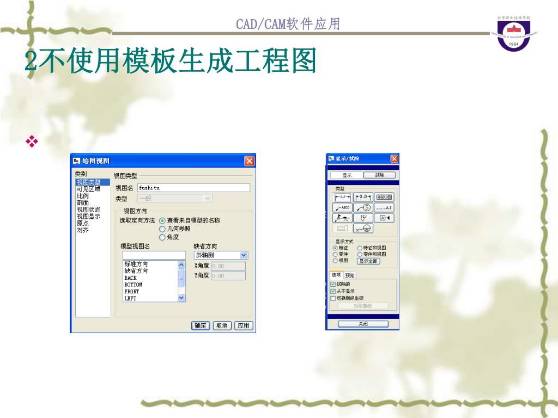This screenshot has width=558, height=418.
Task: Select the datum target A1 icon
Action: 363,228
